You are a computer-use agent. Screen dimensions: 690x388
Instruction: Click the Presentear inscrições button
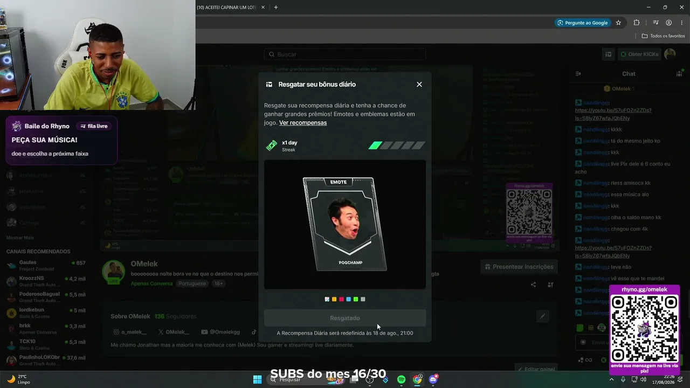tap(519, 267)
